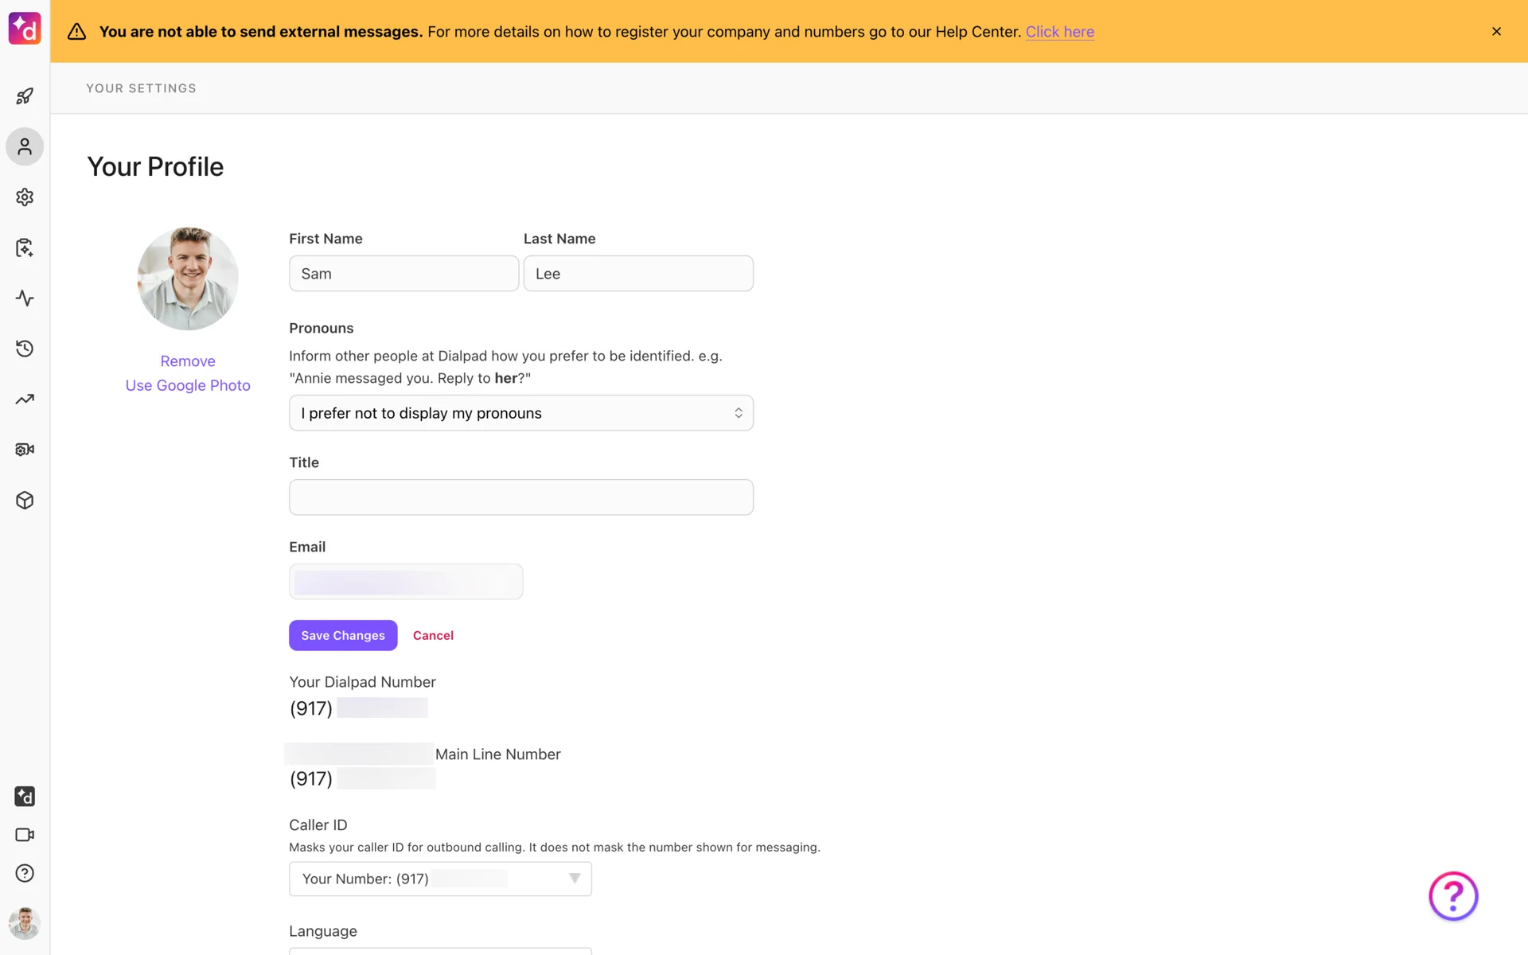The height and width of the screenshot is (955, 1528).
Task: Open Dialpad Meetings video icon near the bottom of the sidebar
Action: [x=25, y=835]
